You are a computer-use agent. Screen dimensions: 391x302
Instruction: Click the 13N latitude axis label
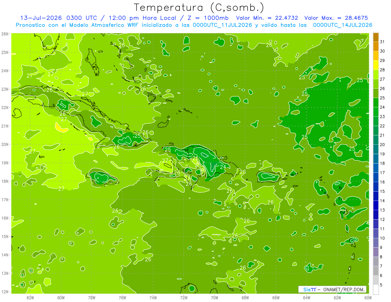point(5,273)
